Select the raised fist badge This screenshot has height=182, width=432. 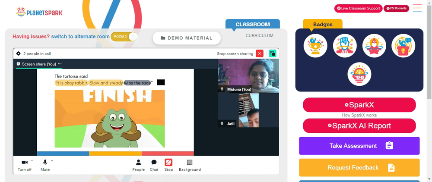(345, 46)
